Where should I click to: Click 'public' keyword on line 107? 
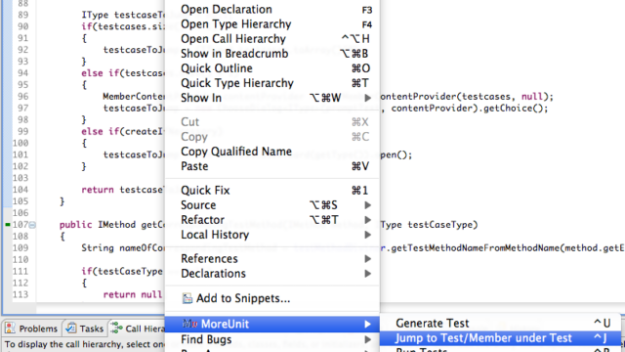click(x=76, y=225)
